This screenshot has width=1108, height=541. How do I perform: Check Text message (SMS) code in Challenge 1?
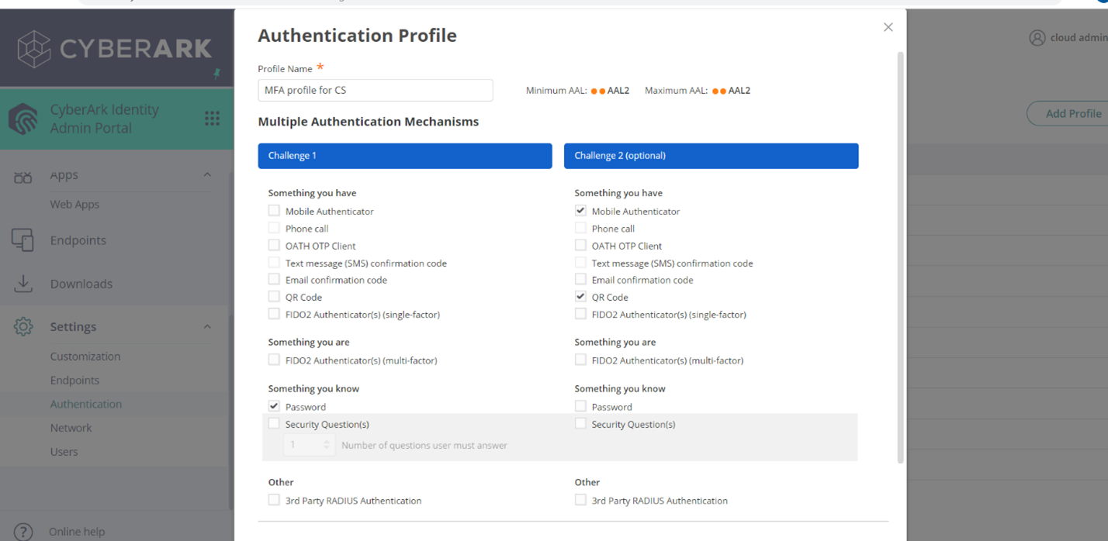[x=274, y=262]
